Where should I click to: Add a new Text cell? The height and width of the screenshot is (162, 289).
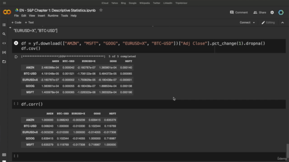(x=29, y=22)
